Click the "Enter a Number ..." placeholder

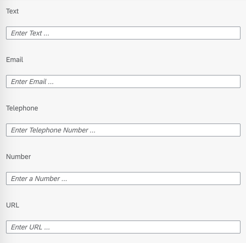pyautogui.click(x=39, y=179)
